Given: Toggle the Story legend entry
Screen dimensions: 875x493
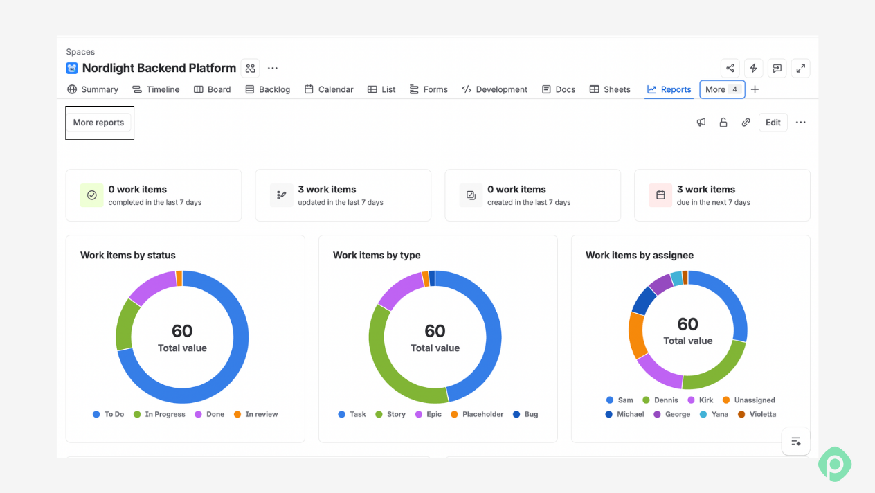Looking at the screenshot, I should pyautogui.click(x=390, y=414).
